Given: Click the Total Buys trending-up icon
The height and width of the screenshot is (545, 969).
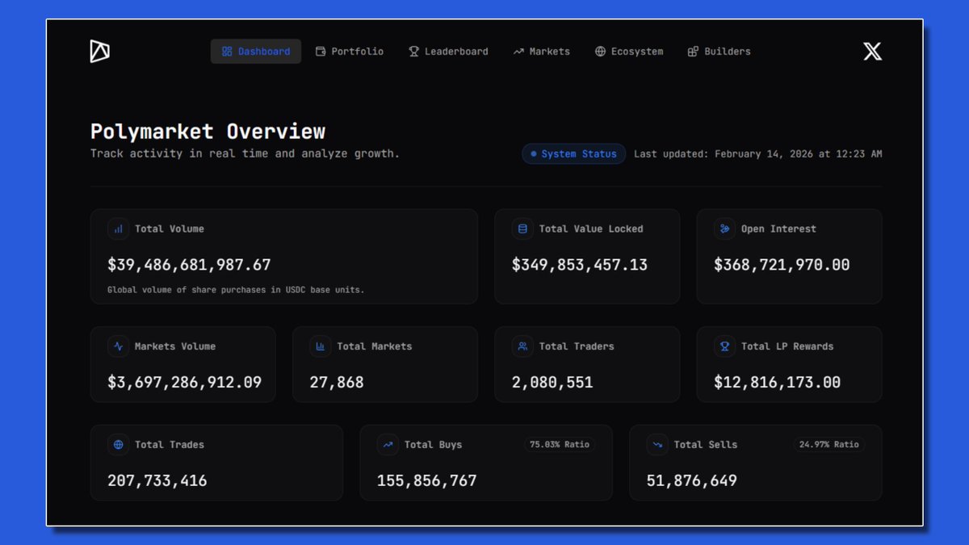Looking at the screenshot, I should tap(388, 445).
